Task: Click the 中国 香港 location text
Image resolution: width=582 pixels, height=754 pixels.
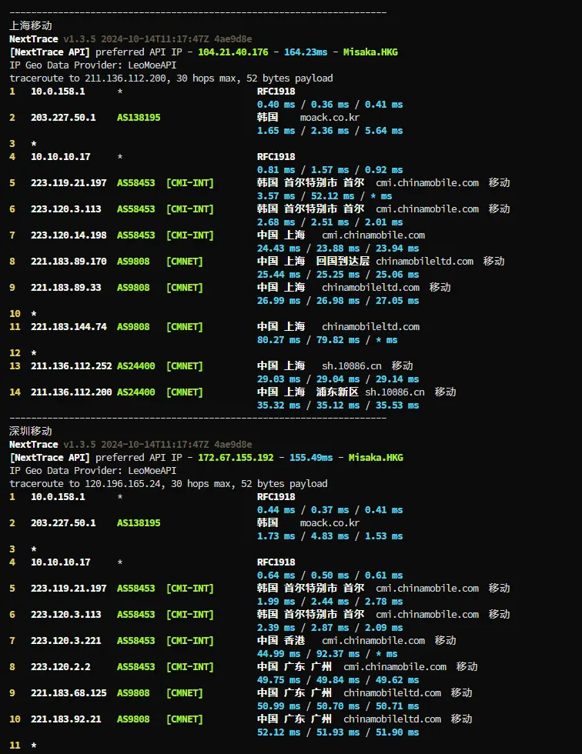Action: [x=281, y=641]
